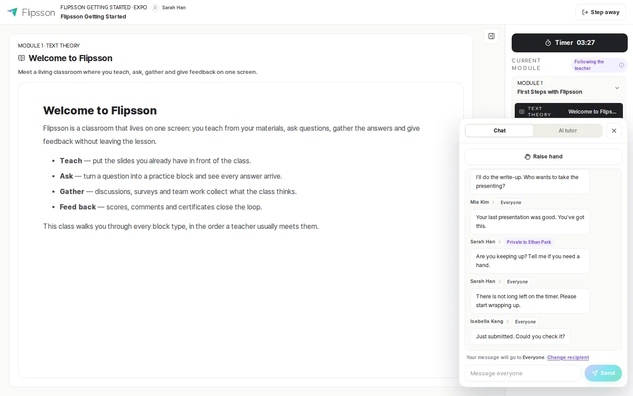Focus the Message everyone input field
Viewport: 633px width, 396px height.
pyautogui.click(x=523, y=373)
